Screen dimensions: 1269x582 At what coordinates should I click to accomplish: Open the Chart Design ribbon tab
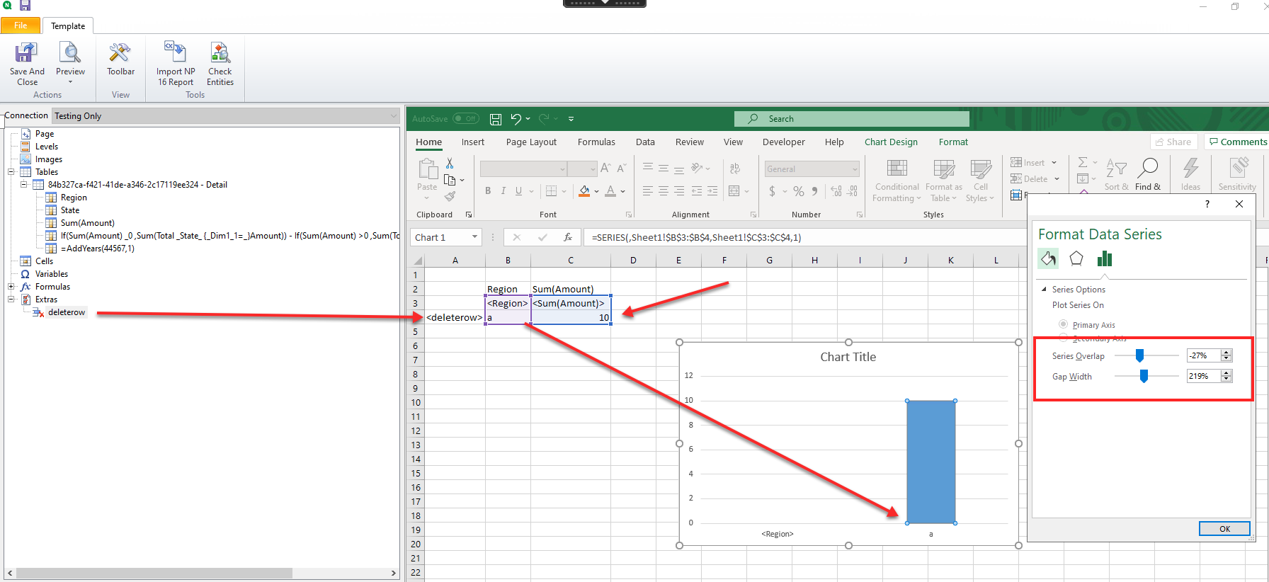point(890,142)
